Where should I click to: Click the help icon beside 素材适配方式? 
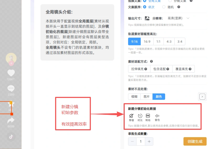[x=151, y=61]
